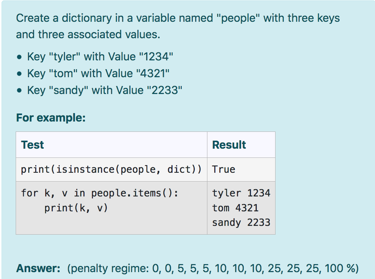The width and height of the screenshot is (375, 279).
Task: Select the for k, v loop code snippet
Action: click(81, 193)
